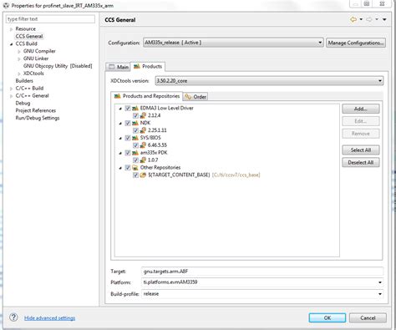Select Products and Repositories tab
396x330 pixels.
click(x=147, y=96)
